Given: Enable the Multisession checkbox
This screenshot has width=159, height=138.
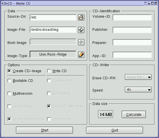Looking at the screenshot, I should pos(9,94).
